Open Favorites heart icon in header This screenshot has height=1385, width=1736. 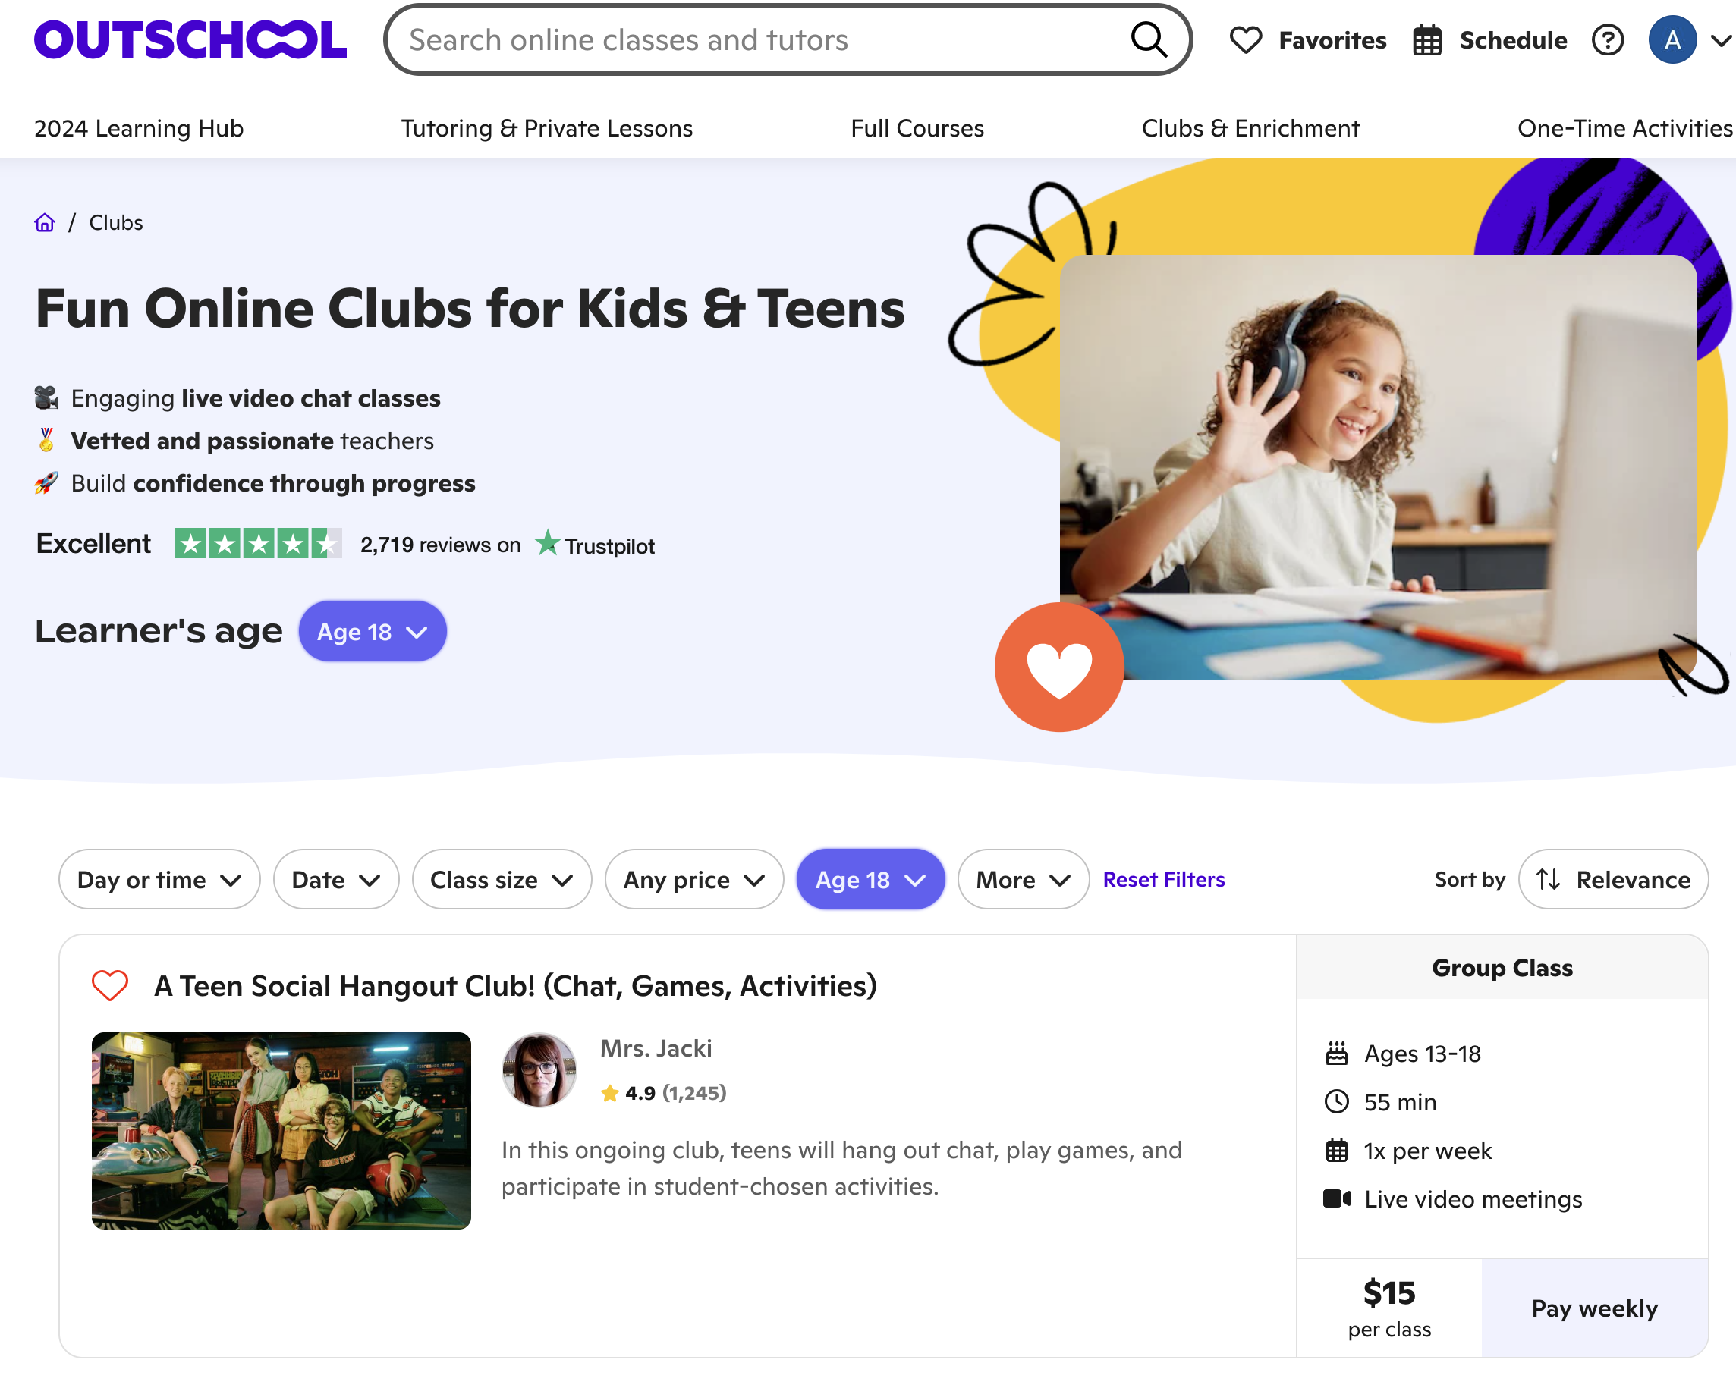coord(1246,40)
